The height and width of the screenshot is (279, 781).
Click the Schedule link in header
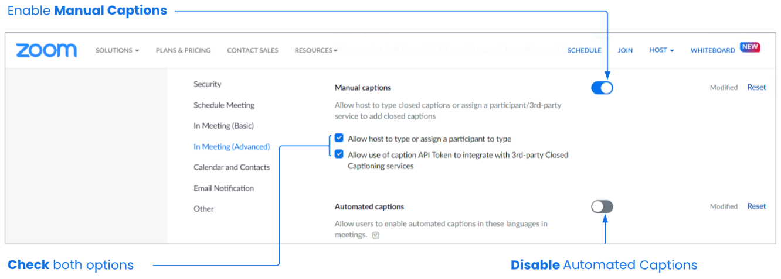(584, 51)
